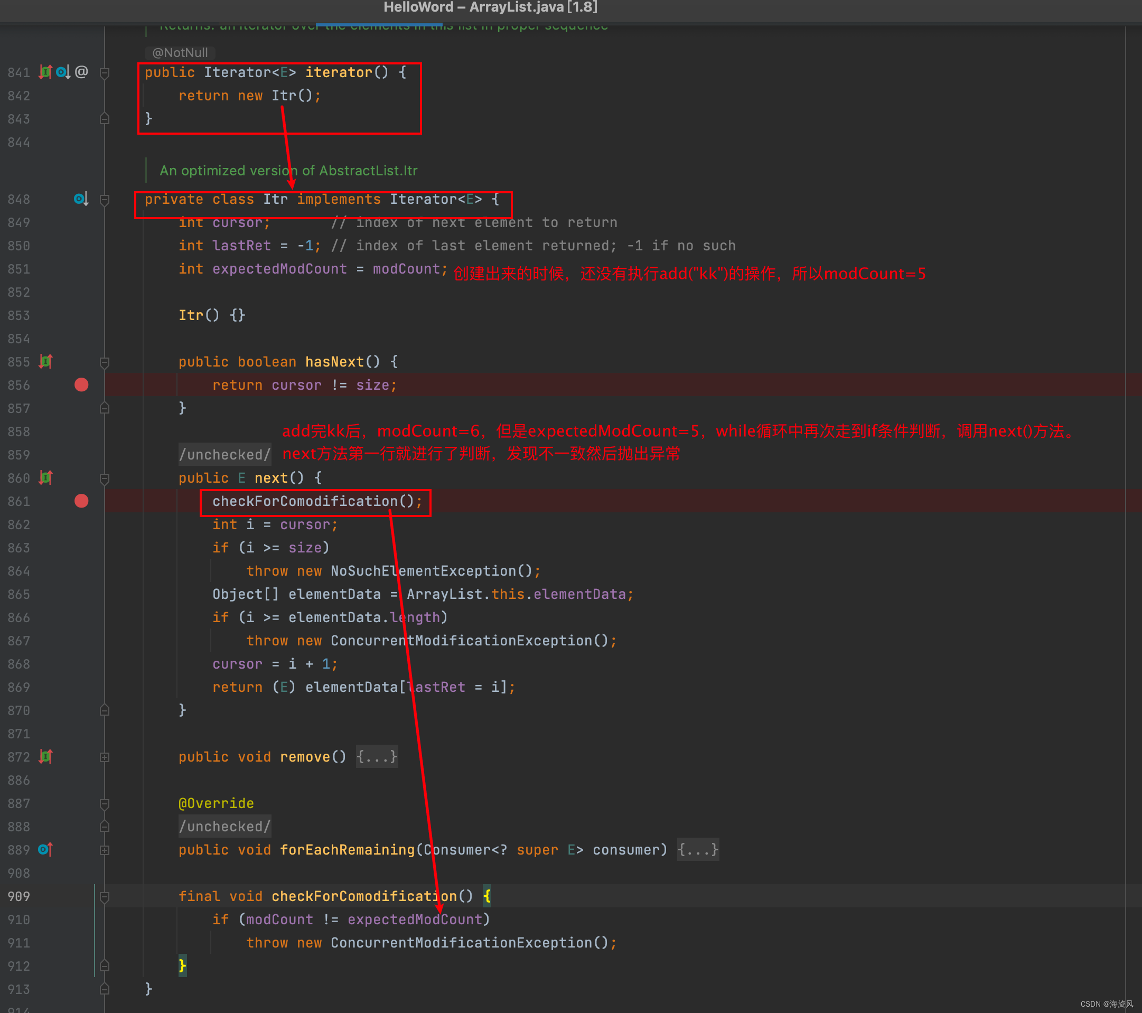This screenshot has height=1013, width=1142.
Task: Click the implements-method gutter icon on line 841
Action: click(45, 71)
